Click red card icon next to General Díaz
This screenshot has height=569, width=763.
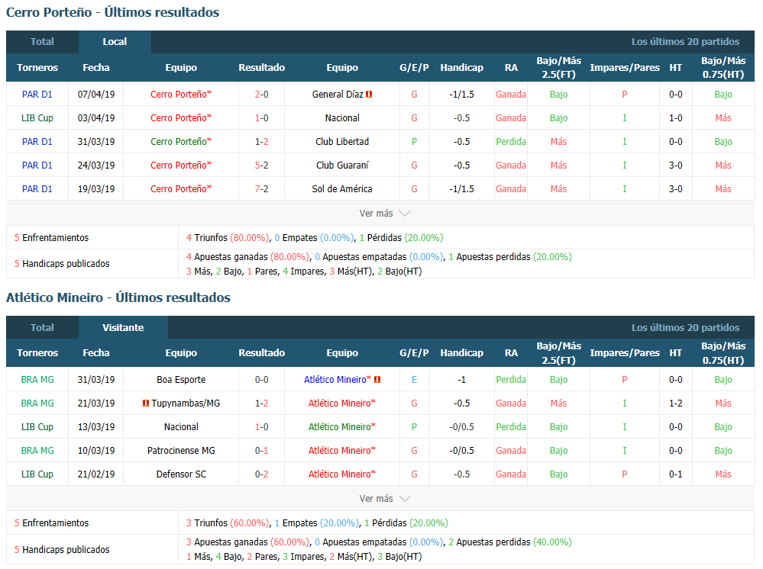pyautogui.click(x=369, y=95)
